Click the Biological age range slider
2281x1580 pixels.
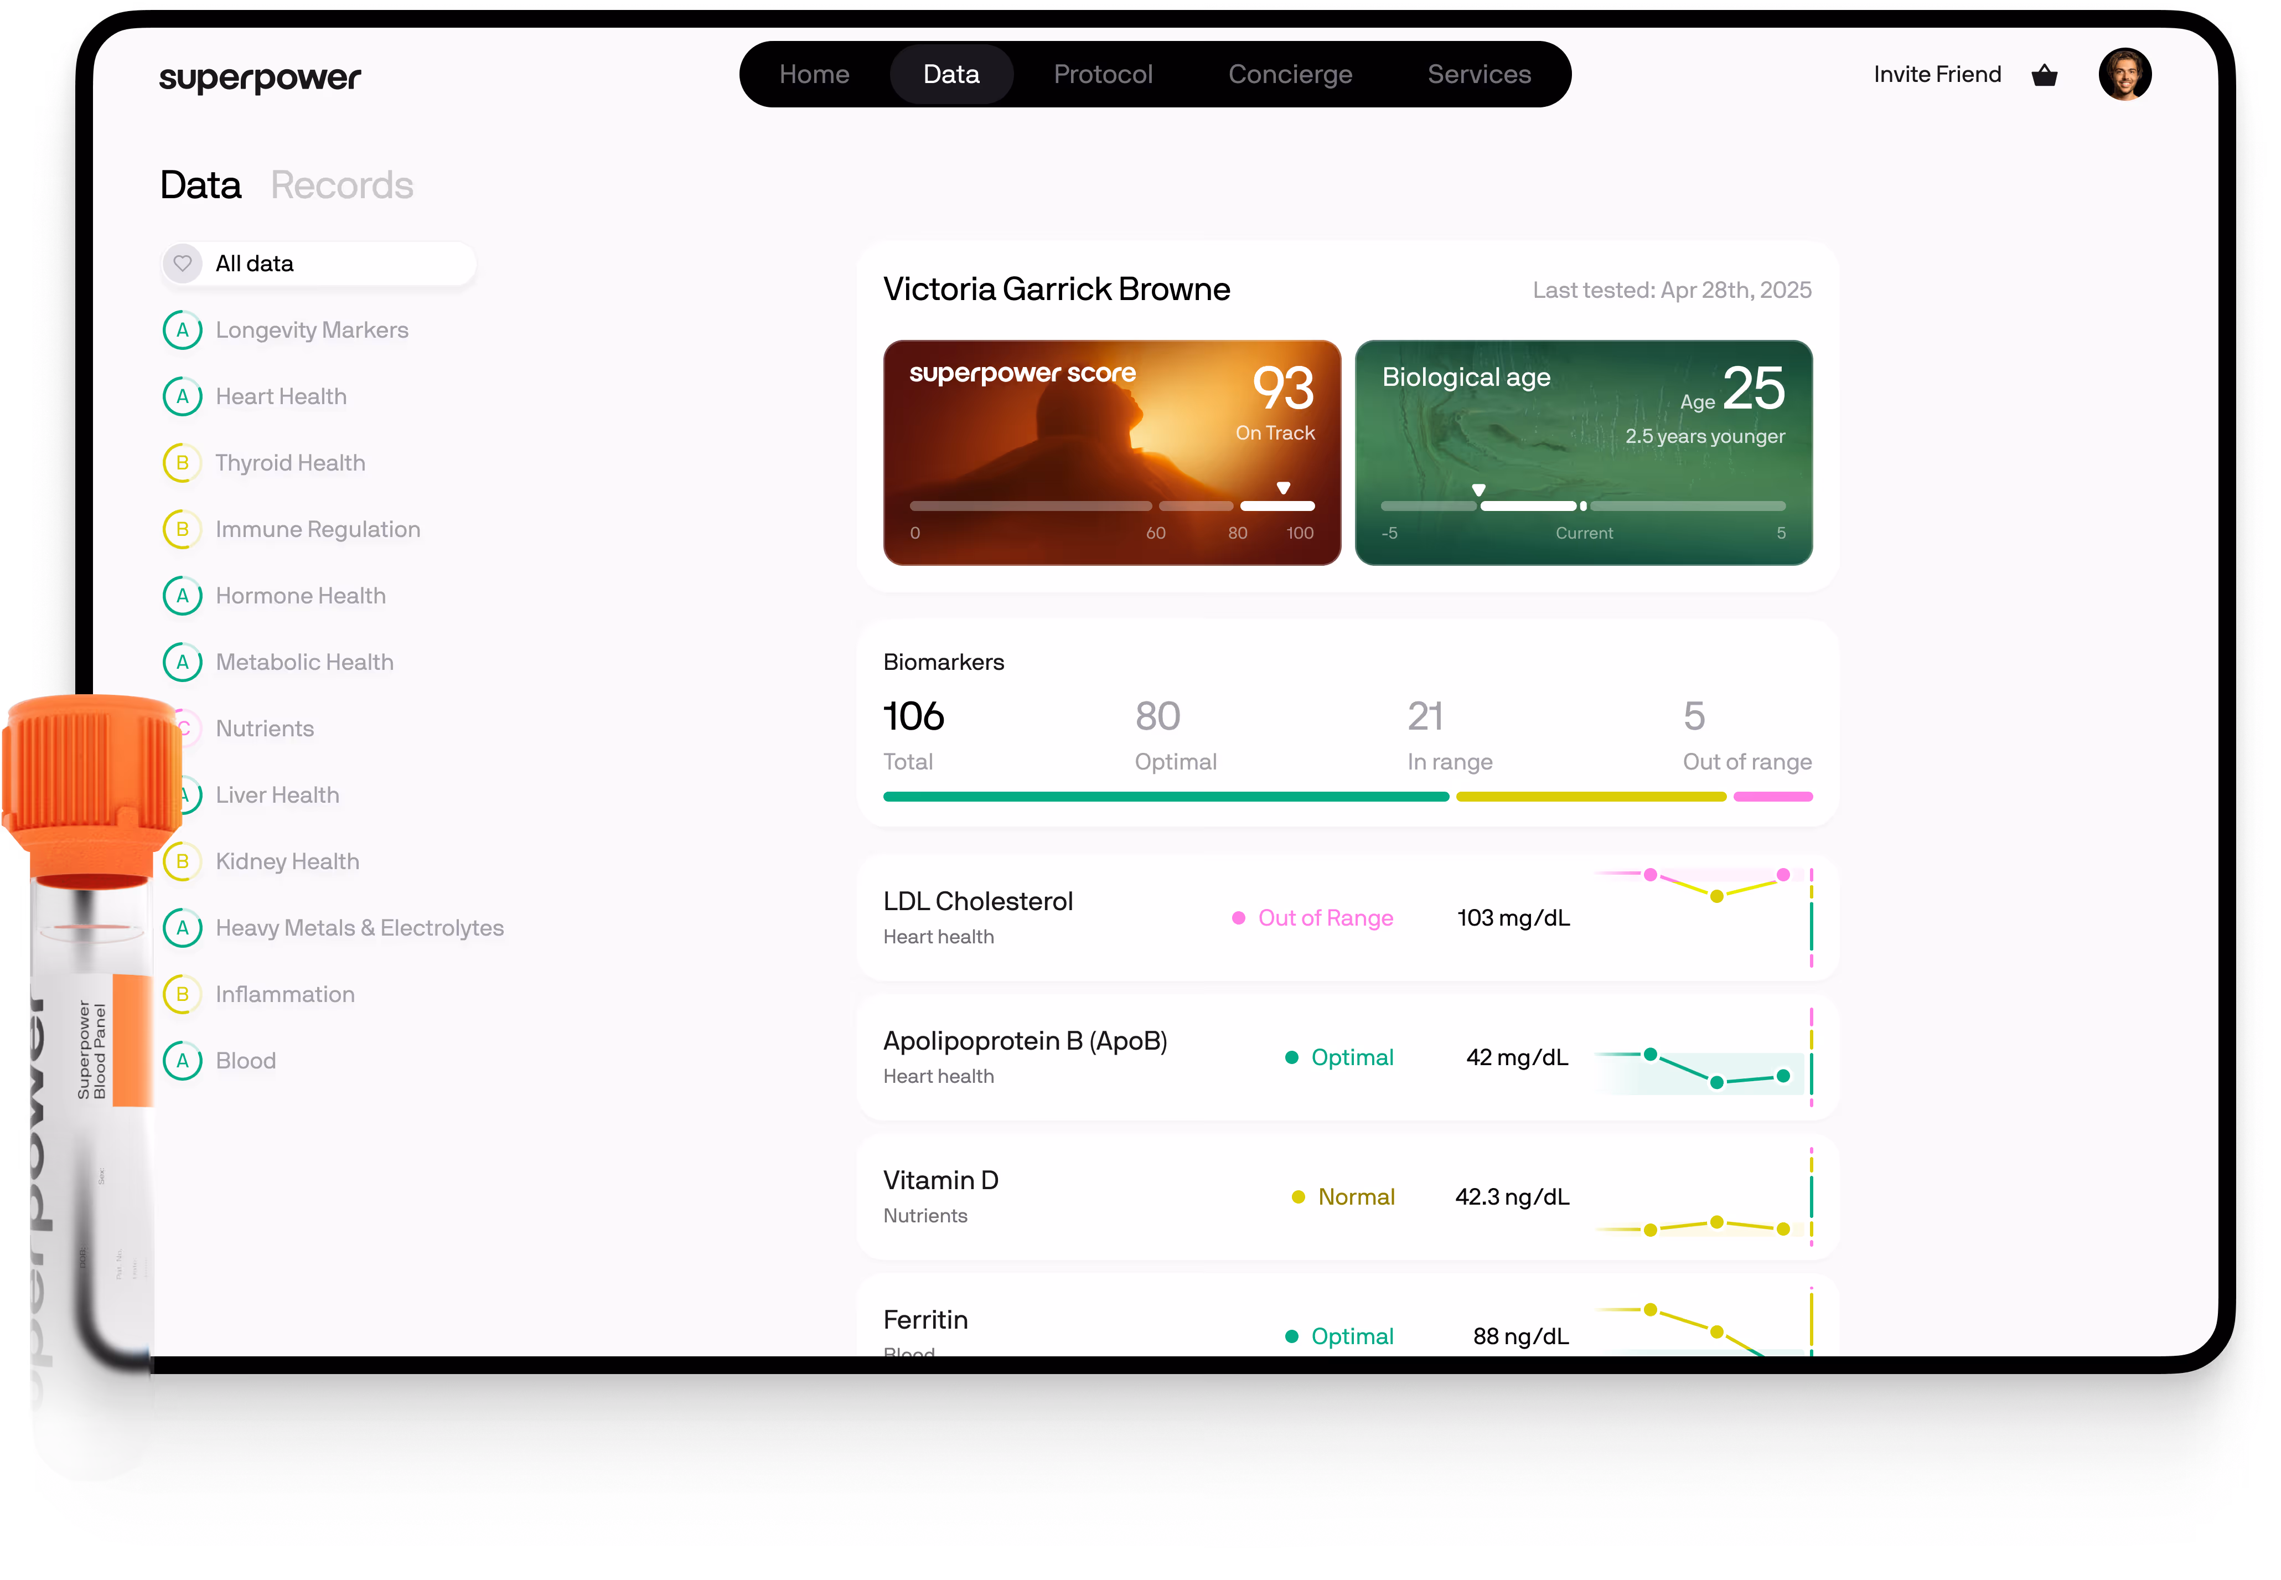pos(1582,506)
